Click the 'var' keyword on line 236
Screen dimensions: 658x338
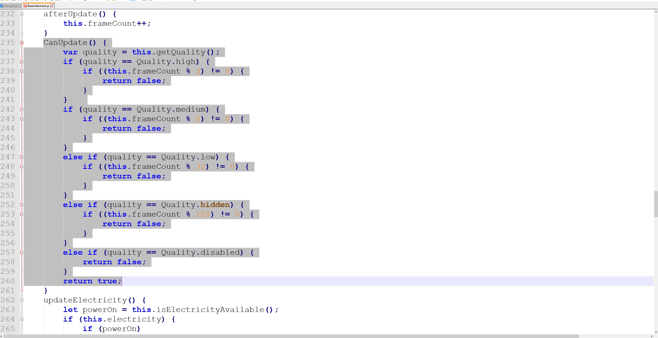point(70,52)
